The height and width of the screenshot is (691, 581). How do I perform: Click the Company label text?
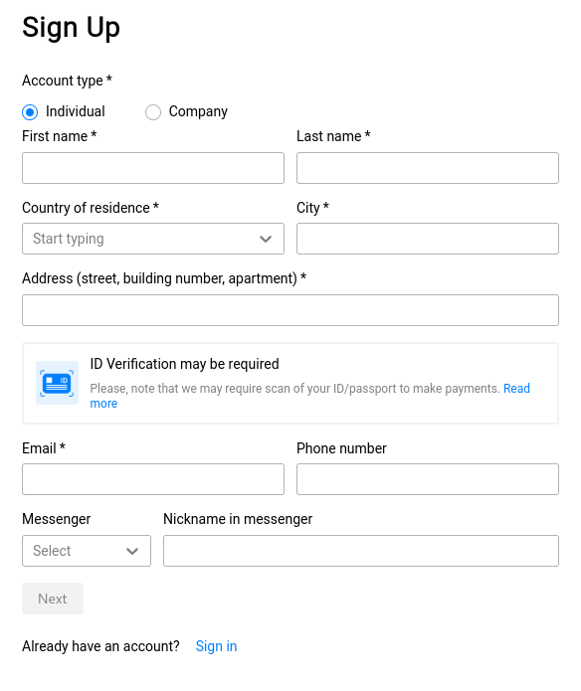pyautogui.click(x=198, y=111)
